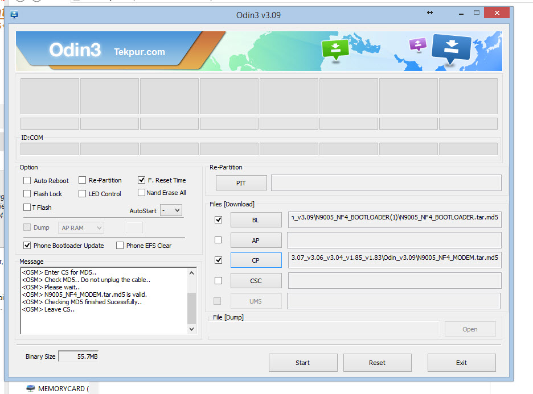The height and width of the screenshot is (394, 533).
Task: Enable the Re-Partition option checkbox
Action: click(x=82, y=180)
